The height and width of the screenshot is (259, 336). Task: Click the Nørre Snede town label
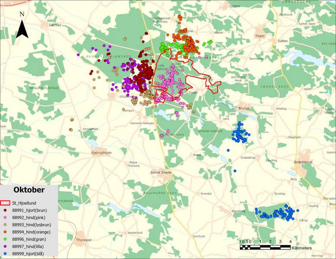coord(161,172)
